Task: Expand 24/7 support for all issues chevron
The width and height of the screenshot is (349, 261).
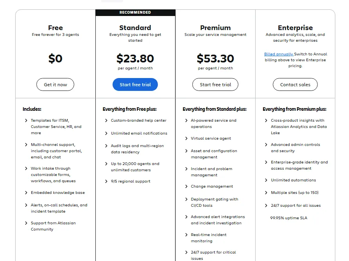Action: (266, 206)
